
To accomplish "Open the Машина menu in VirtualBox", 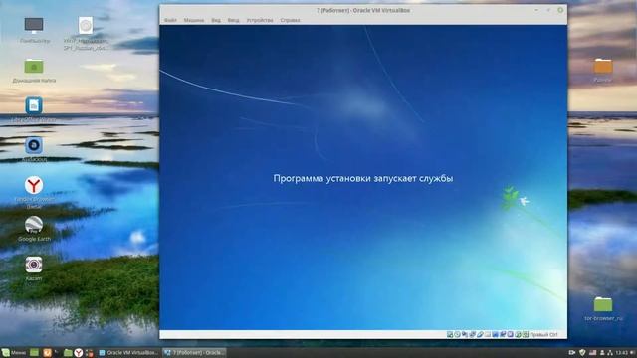I will (194, 20).
